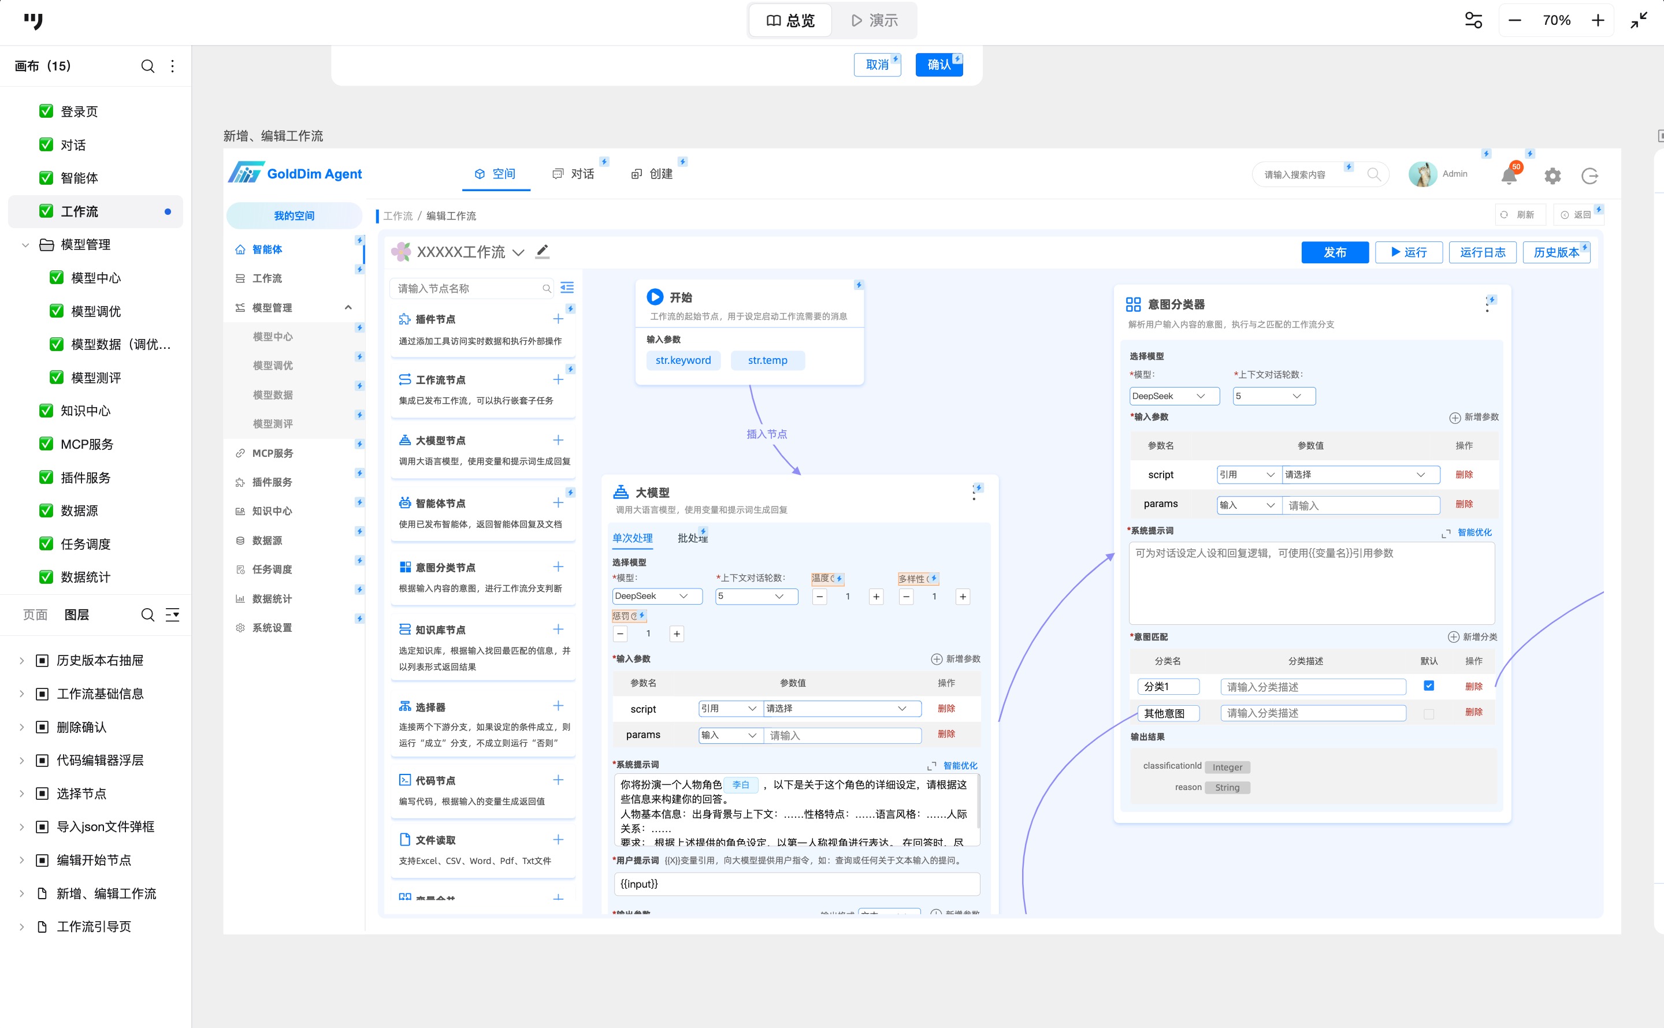Click the notification bell icon
The width and height of the screenshot is (1664, 1028).
click(x=1508, y=176)
